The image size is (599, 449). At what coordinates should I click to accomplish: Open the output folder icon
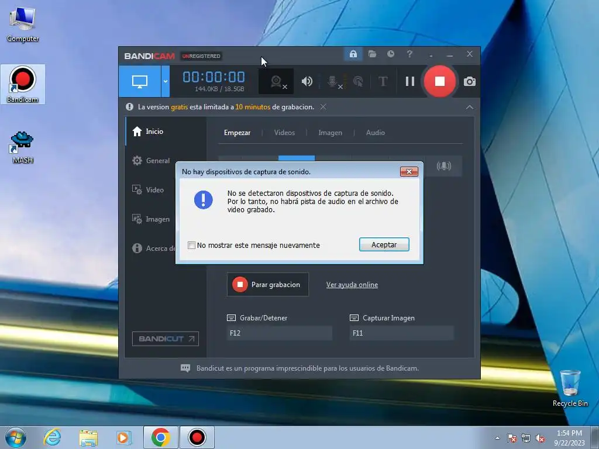372,54
